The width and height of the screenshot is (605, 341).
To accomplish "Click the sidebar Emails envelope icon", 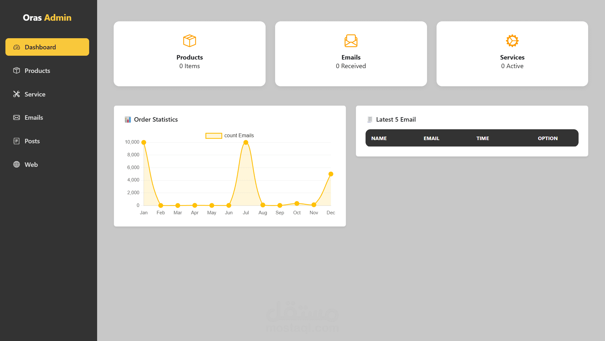I will pos(17,117).
